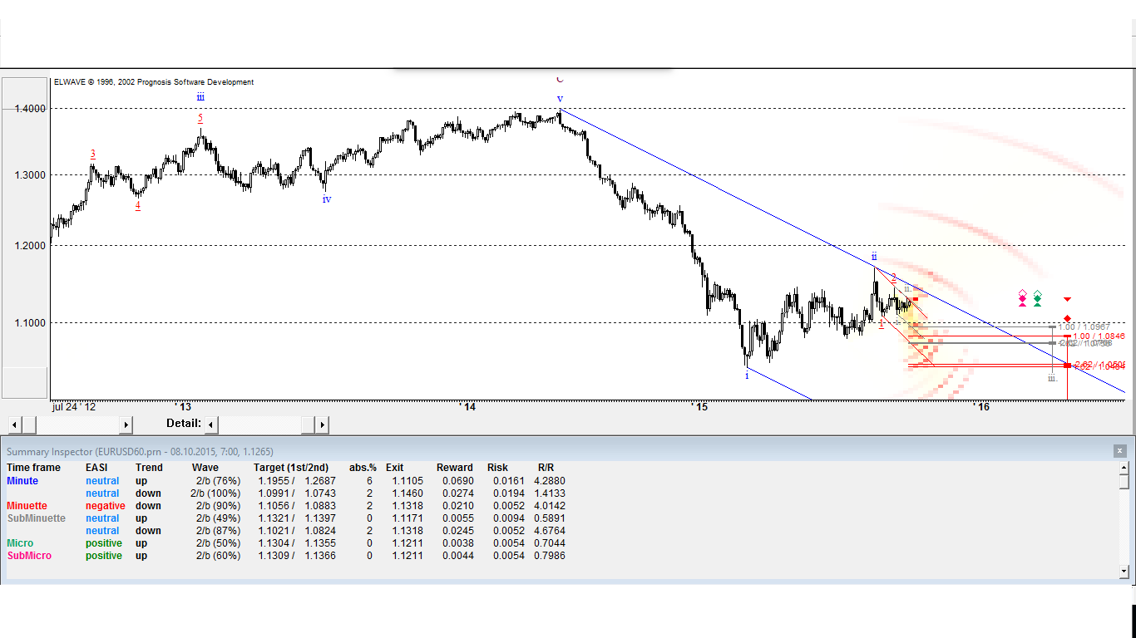Click the jul 24 '12 date label

click(73, 407)
